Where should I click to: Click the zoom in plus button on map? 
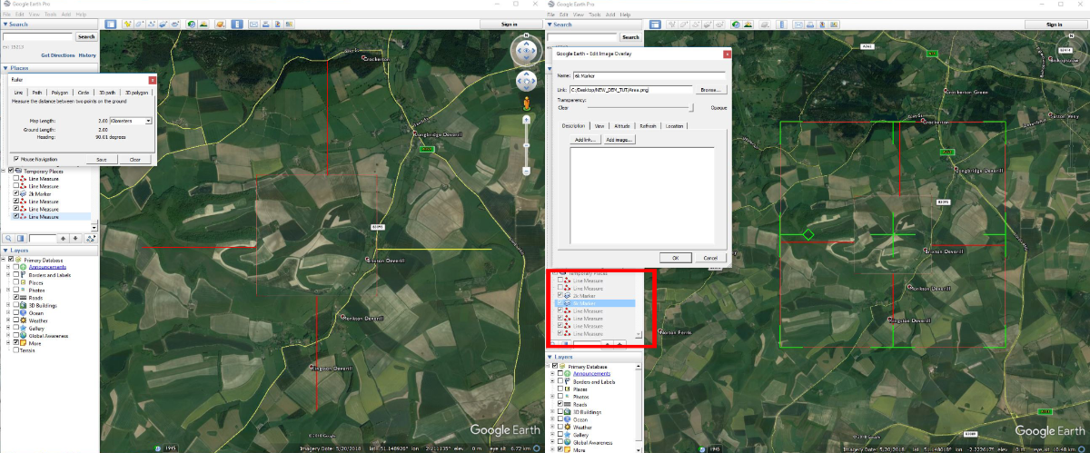pyautogui.click(x=526, y=119)
